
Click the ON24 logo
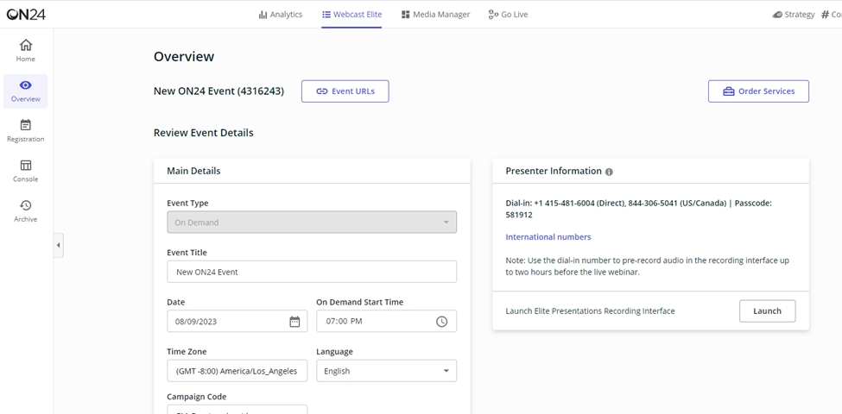coord(26,15)
